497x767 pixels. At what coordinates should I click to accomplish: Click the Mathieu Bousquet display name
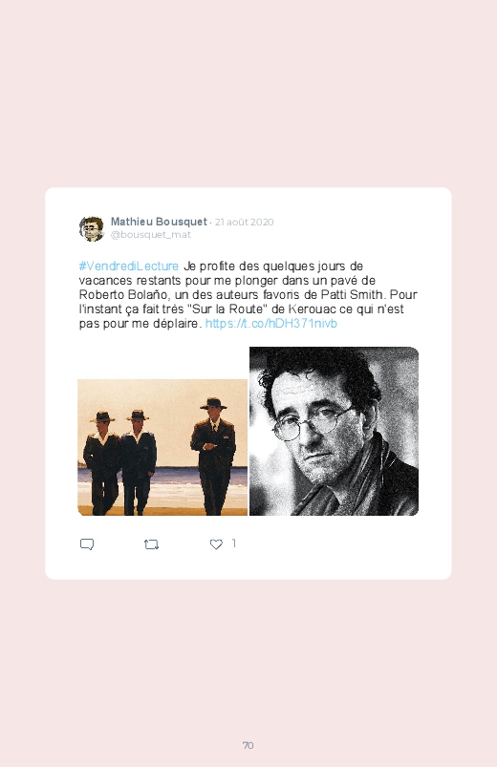pos(159,222)
